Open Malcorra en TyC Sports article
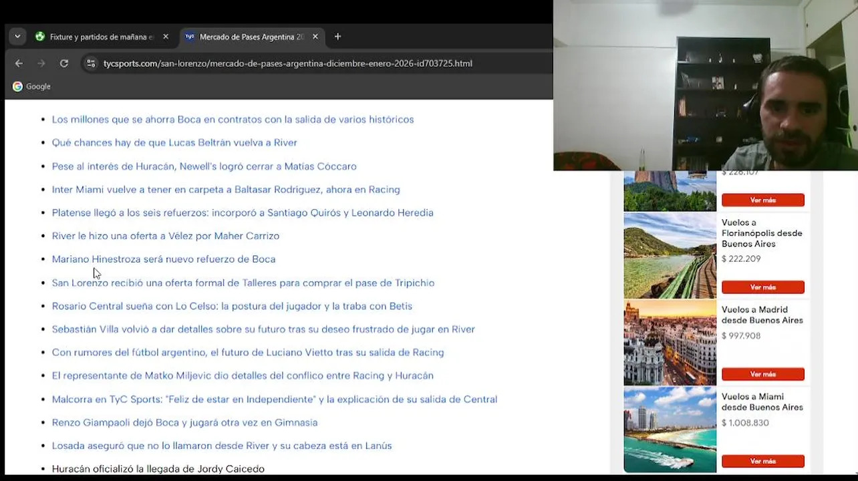 pyautogui.click(x=275, y=399)
